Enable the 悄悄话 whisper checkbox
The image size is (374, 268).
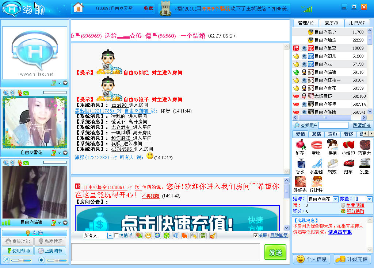[117, 235]
